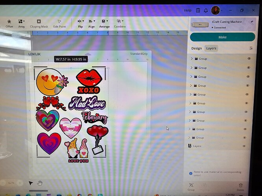Viewport: 262px width, 196px height.
Task: Hide the third Group layer with its eye icon
Action: pyautogui.click(x=248, y=76)
